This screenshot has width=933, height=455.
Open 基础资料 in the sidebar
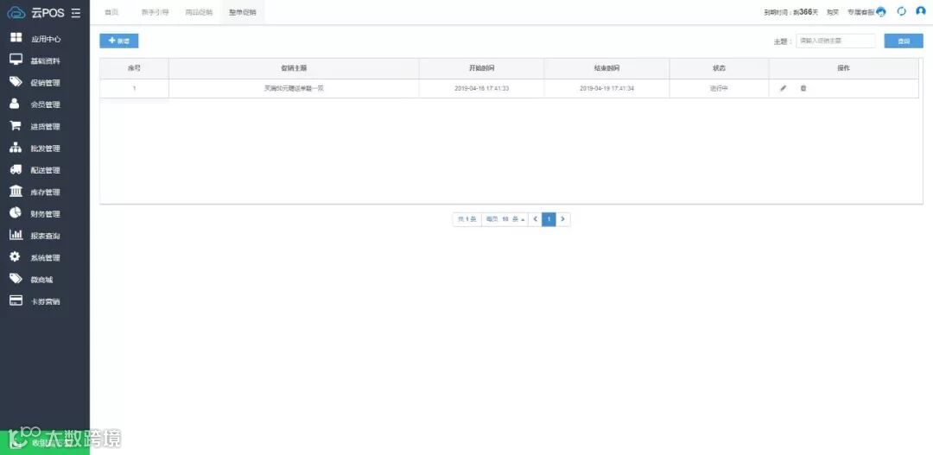45,60
